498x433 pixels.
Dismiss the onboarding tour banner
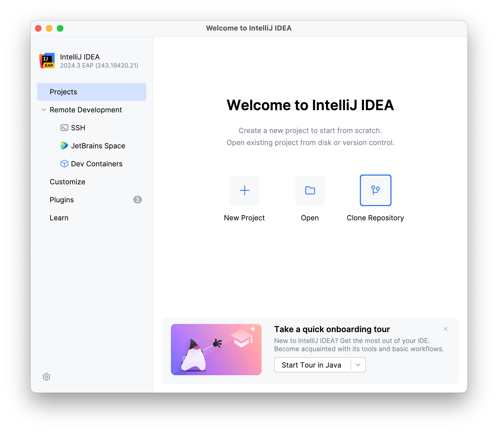(x=446, y=329)
